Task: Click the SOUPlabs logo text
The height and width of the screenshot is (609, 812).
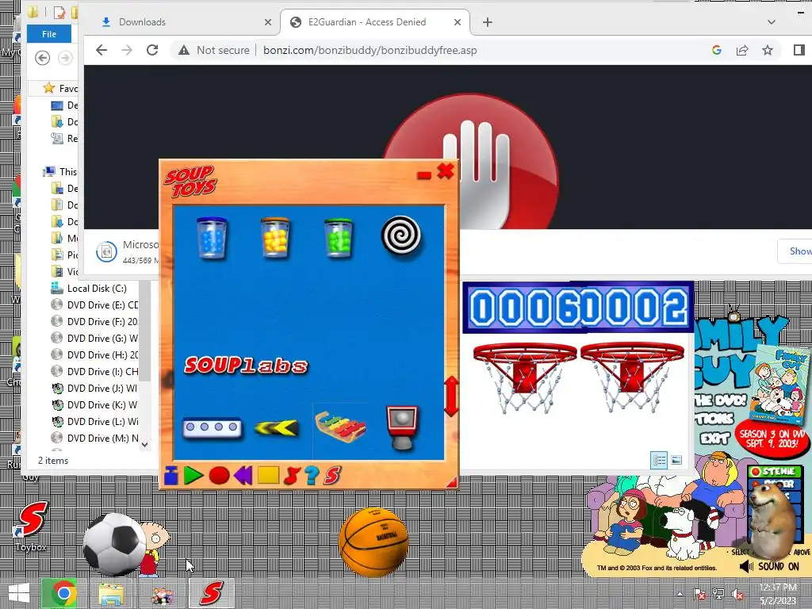Action: pos(246,366)
